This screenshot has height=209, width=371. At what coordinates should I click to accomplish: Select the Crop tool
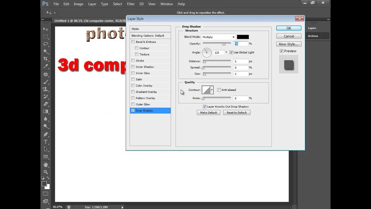click(x=46, y=59)
